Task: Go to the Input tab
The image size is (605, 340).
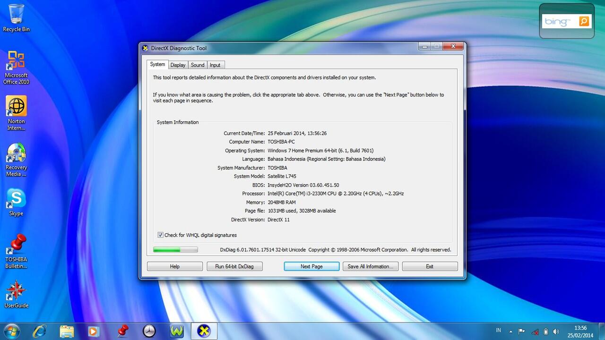Action: (215, 65)
